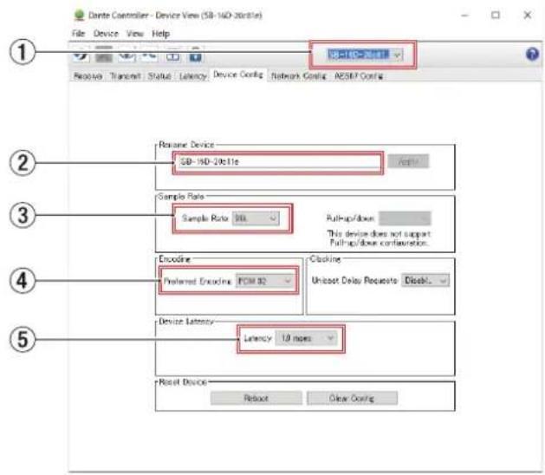Click the Reboot button
The height and width of the screenshot is (475, 545).
point(256,398)
